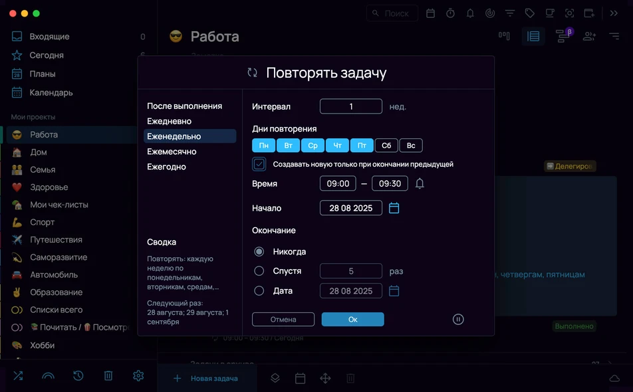
Task: Click the shuffle icon at the sidebar bottom
Action: 18,376
